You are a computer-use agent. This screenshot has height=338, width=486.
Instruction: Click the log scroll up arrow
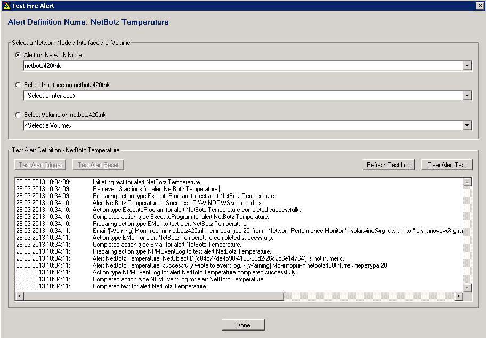tap(467, 182)
